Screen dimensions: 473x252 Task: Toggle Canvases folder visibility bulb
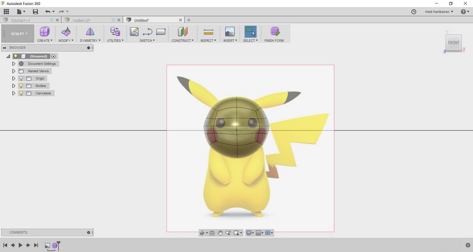pos(21,93)
